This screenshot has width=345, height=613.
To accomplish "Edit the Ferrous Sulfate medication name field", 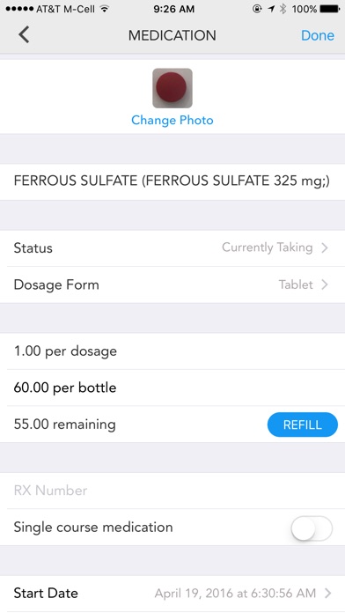I will [172, 181].
